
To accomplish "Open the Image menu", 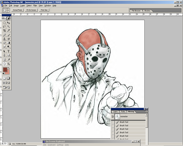I will [16, 6].
